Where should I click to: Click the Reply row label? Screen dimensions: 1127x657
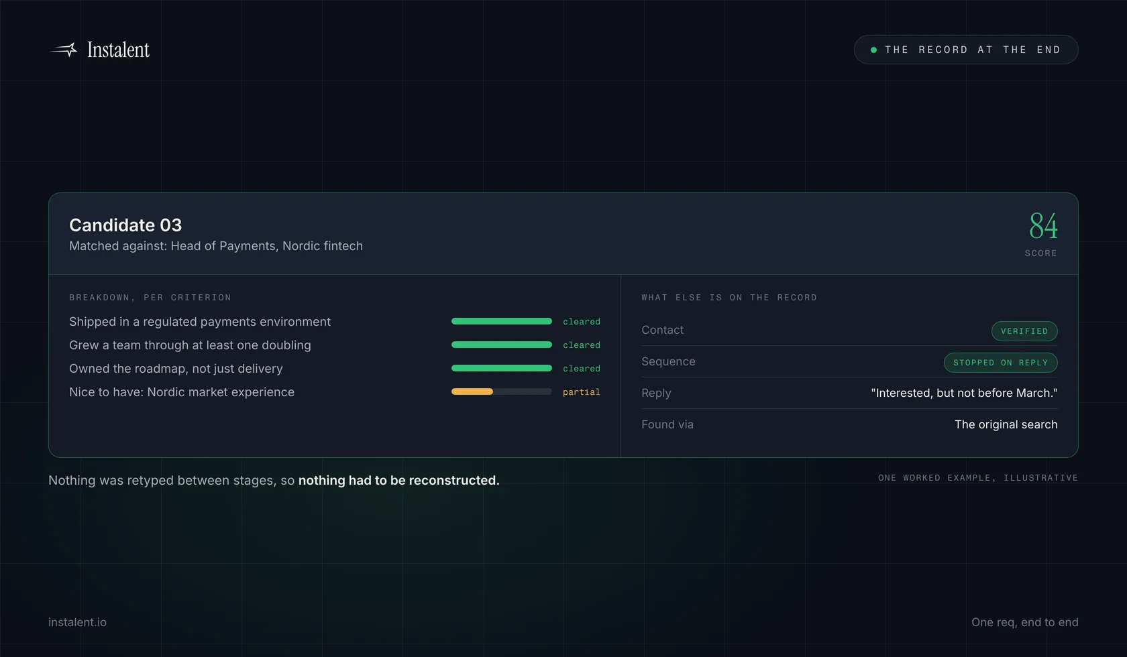(656, 393)
